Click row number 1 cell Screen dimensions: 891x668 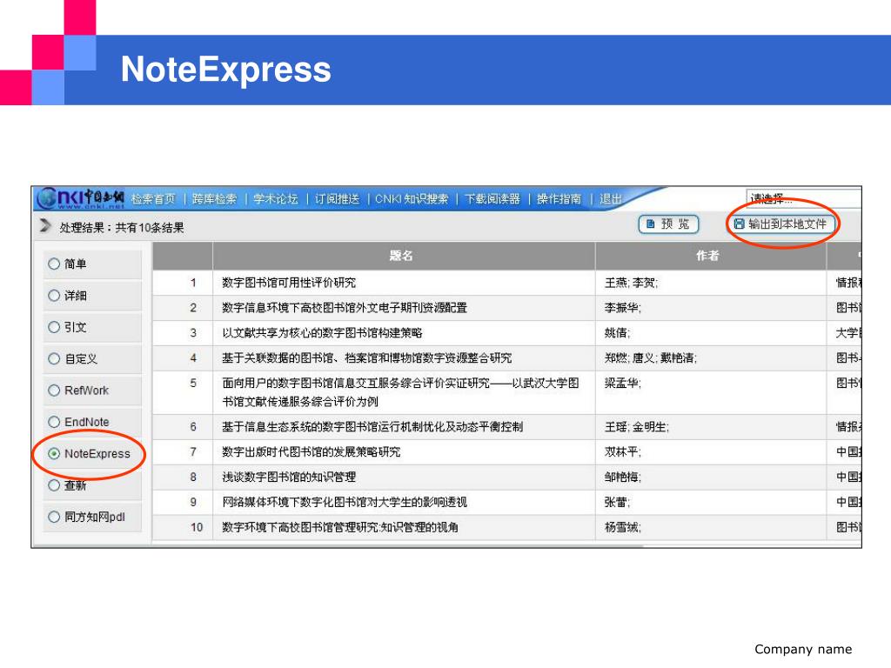pos(183,283)
